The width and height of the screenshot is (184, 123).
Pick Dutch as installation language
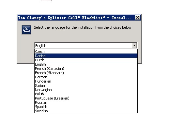point(86,60)
